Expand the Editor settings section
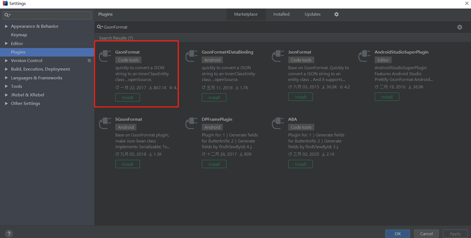 coord(6,43)
